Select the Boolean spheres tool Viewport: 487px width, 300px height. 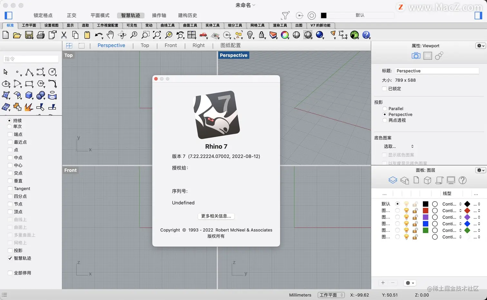[41, 95]
